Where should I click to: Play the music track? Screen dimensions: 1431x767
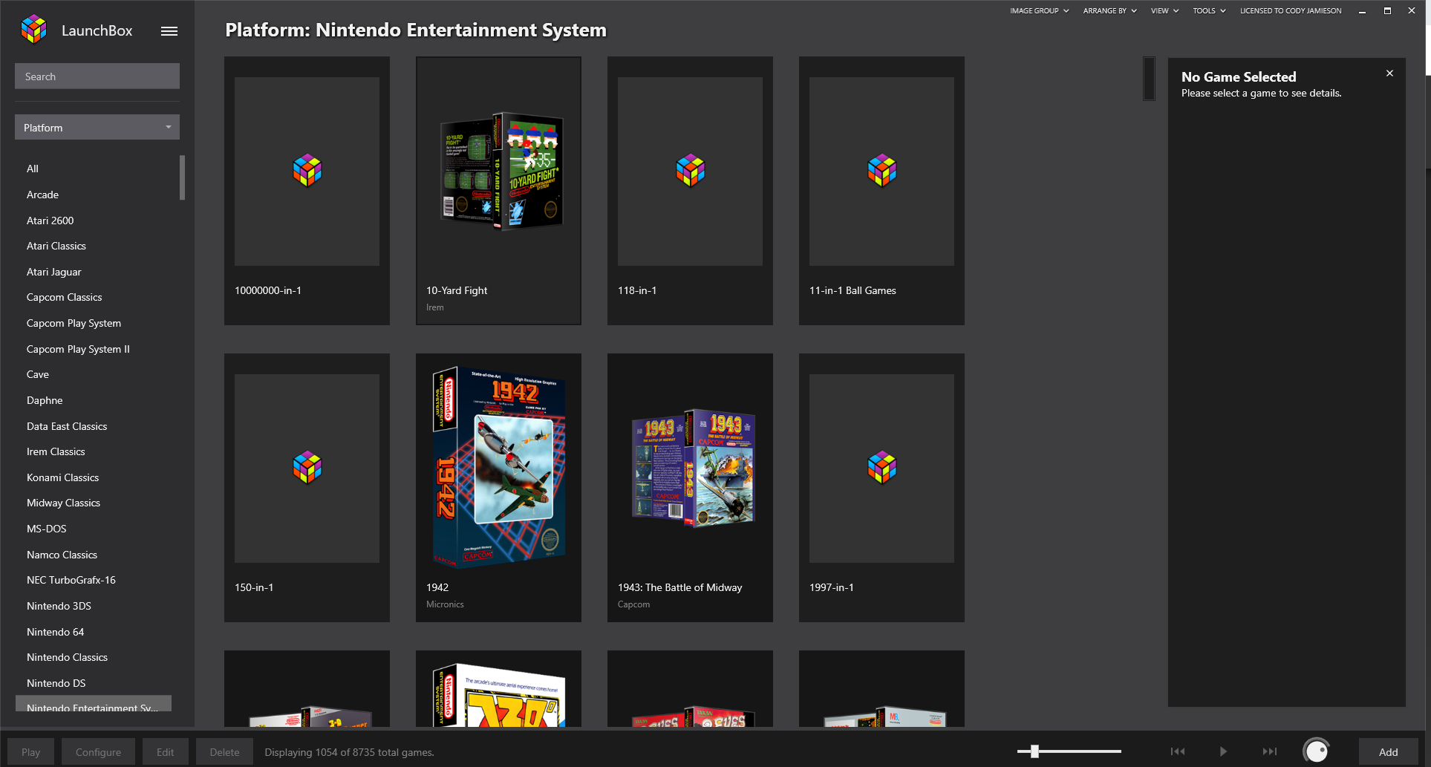point(1223,751)
